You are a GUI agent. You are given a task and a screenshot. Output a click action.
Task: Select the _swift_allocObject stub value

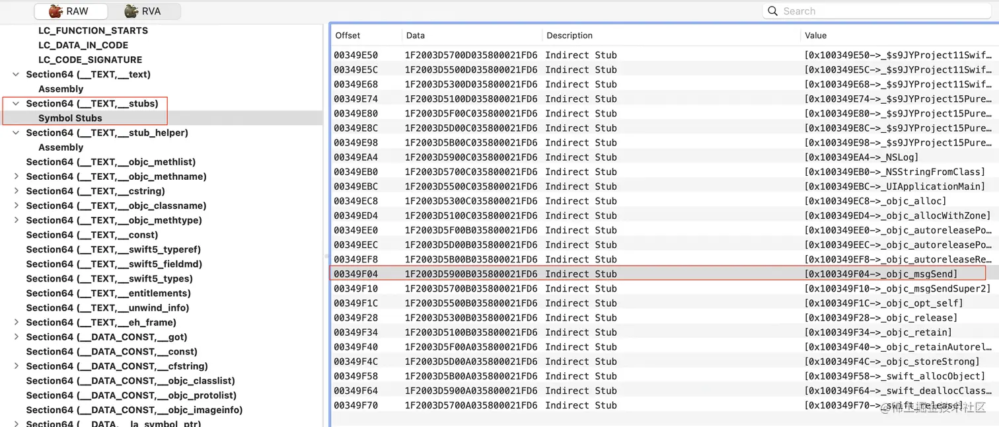click(895, 376)
